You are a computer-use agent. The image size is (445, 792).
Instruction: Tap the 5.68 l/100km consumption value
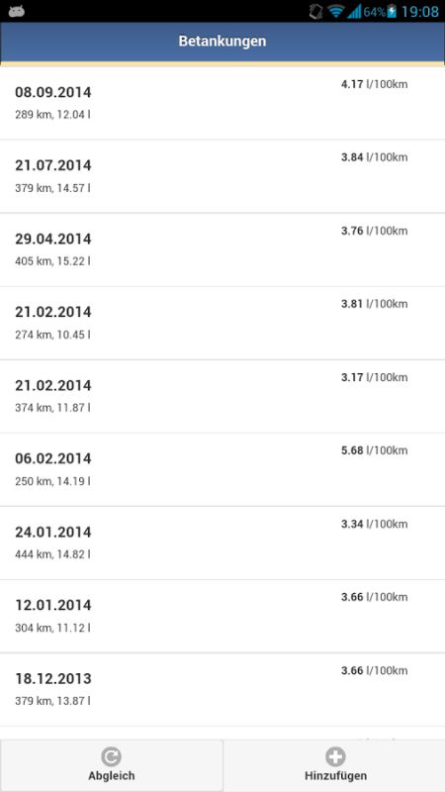tap(375, 450)
